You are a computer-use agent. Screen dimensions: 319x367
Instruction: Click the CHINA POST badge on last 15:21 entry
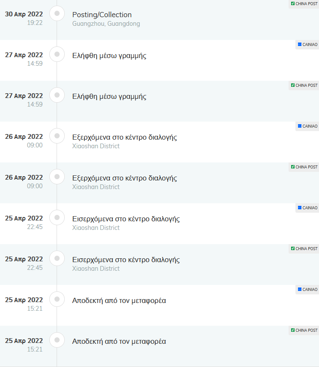(x=304, y=330)
